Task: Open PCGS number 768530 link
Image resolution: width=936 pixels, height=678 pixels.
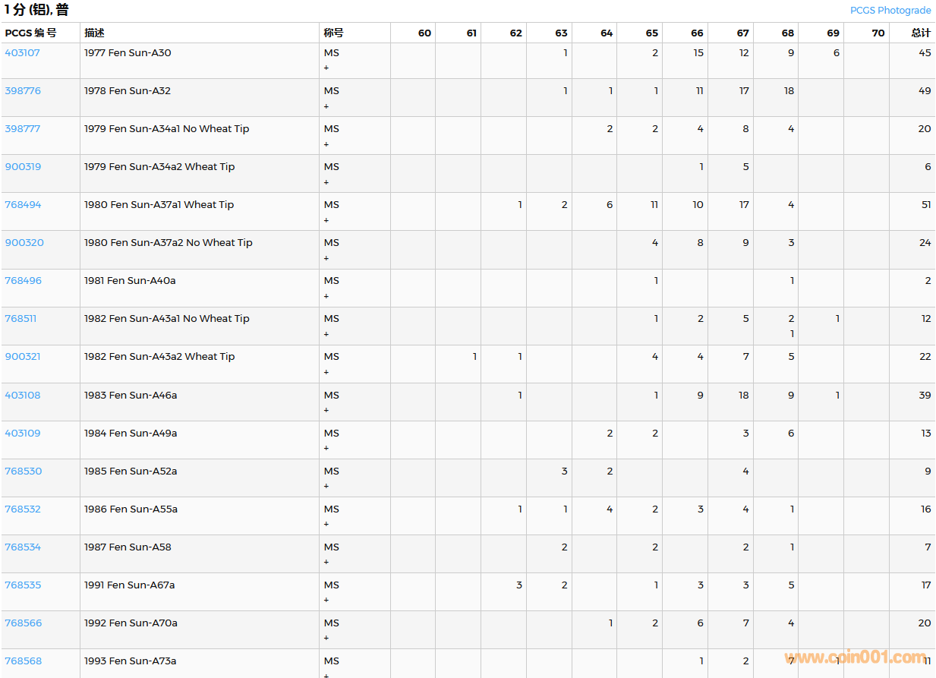Action: coord(23,471)
